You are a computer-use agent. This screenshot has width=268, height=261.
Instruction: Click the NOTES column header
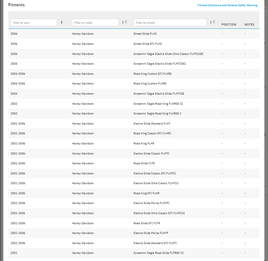click(x=249, y=25)
